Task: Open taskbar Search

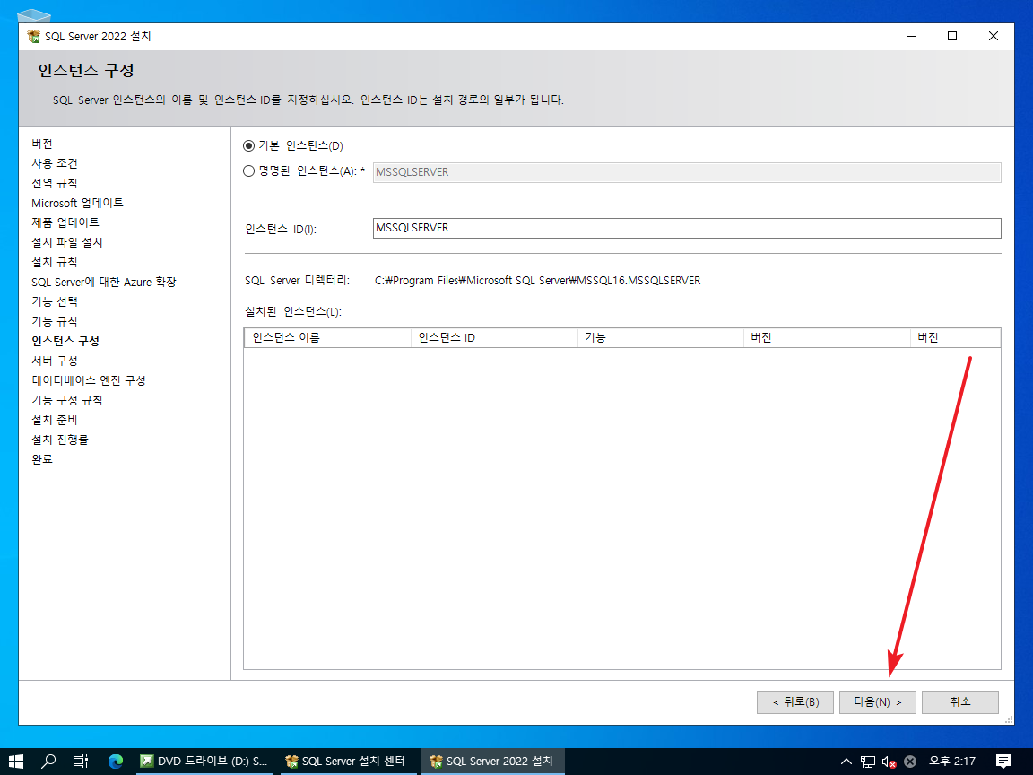Action: [48, 762]
